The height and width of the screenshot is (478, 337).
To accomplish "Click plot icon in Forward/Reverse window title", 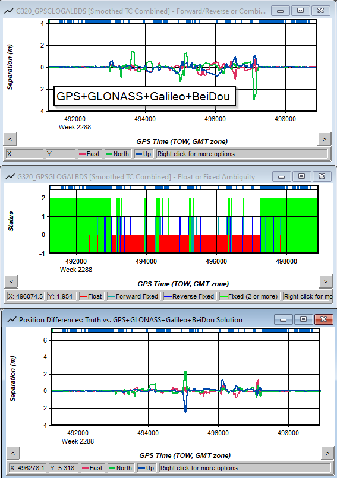I will [9, 11].
